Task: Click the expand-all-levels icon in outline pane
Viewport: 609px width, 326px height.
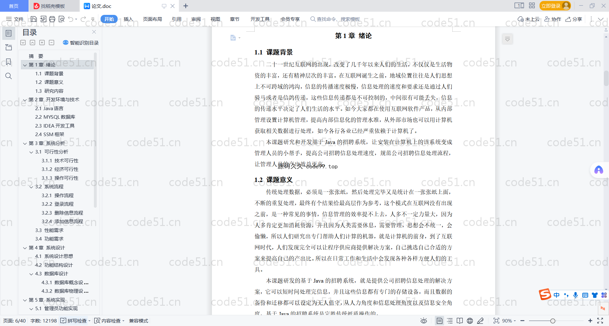Action: pos(23,42)
